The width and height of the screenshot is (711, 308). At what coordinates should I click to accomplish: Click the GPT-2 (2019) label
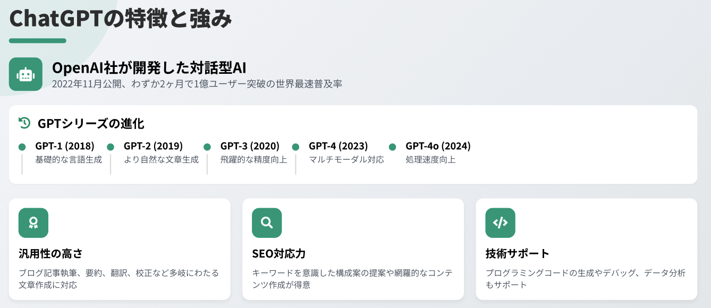[x=153, y=146]
